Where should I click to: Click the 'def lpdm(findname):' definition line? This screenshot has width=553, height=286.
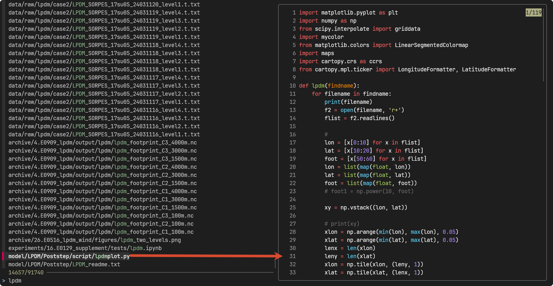[329, 86]
